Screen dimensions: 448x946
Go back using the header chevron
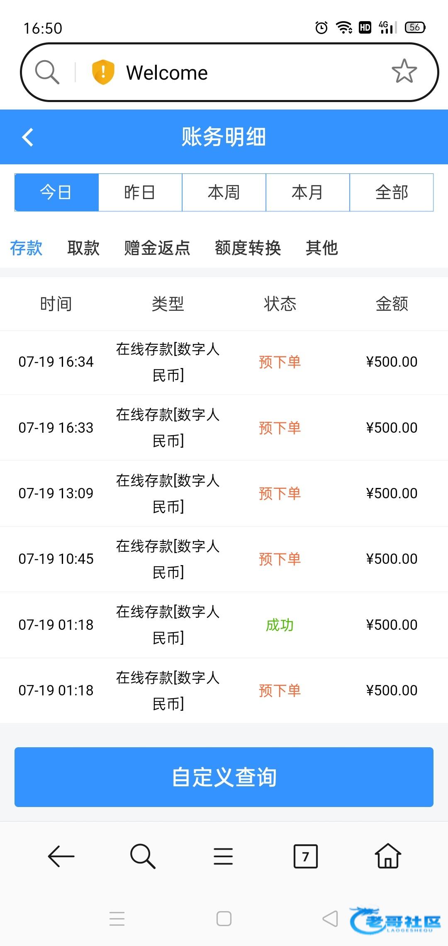coord(28,137)
